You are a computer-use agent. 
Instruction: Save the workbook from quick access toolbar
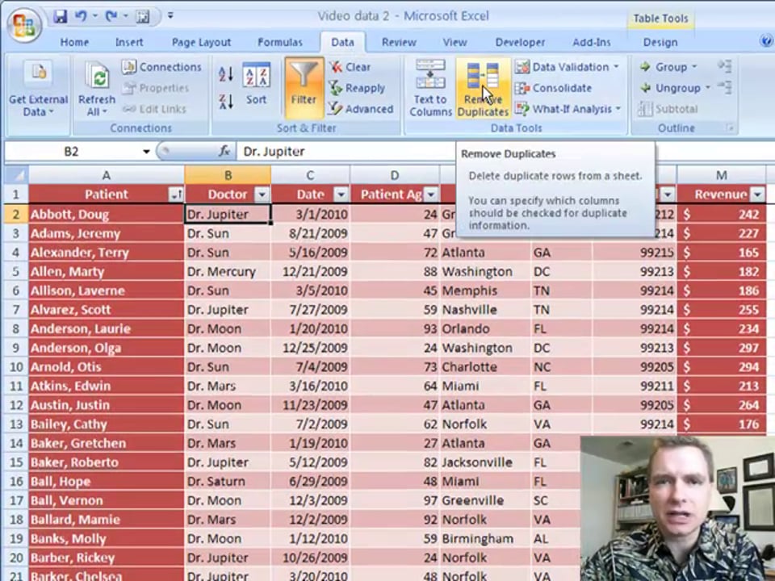pos(60,16)
